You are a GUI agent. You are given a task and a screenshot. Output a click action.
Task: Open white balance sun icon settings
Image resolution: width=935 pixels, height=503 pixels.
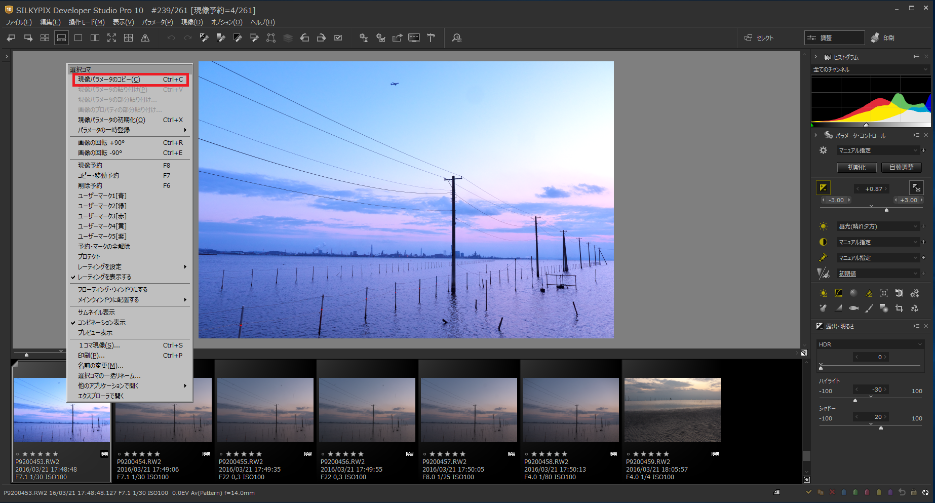(823, 226)
